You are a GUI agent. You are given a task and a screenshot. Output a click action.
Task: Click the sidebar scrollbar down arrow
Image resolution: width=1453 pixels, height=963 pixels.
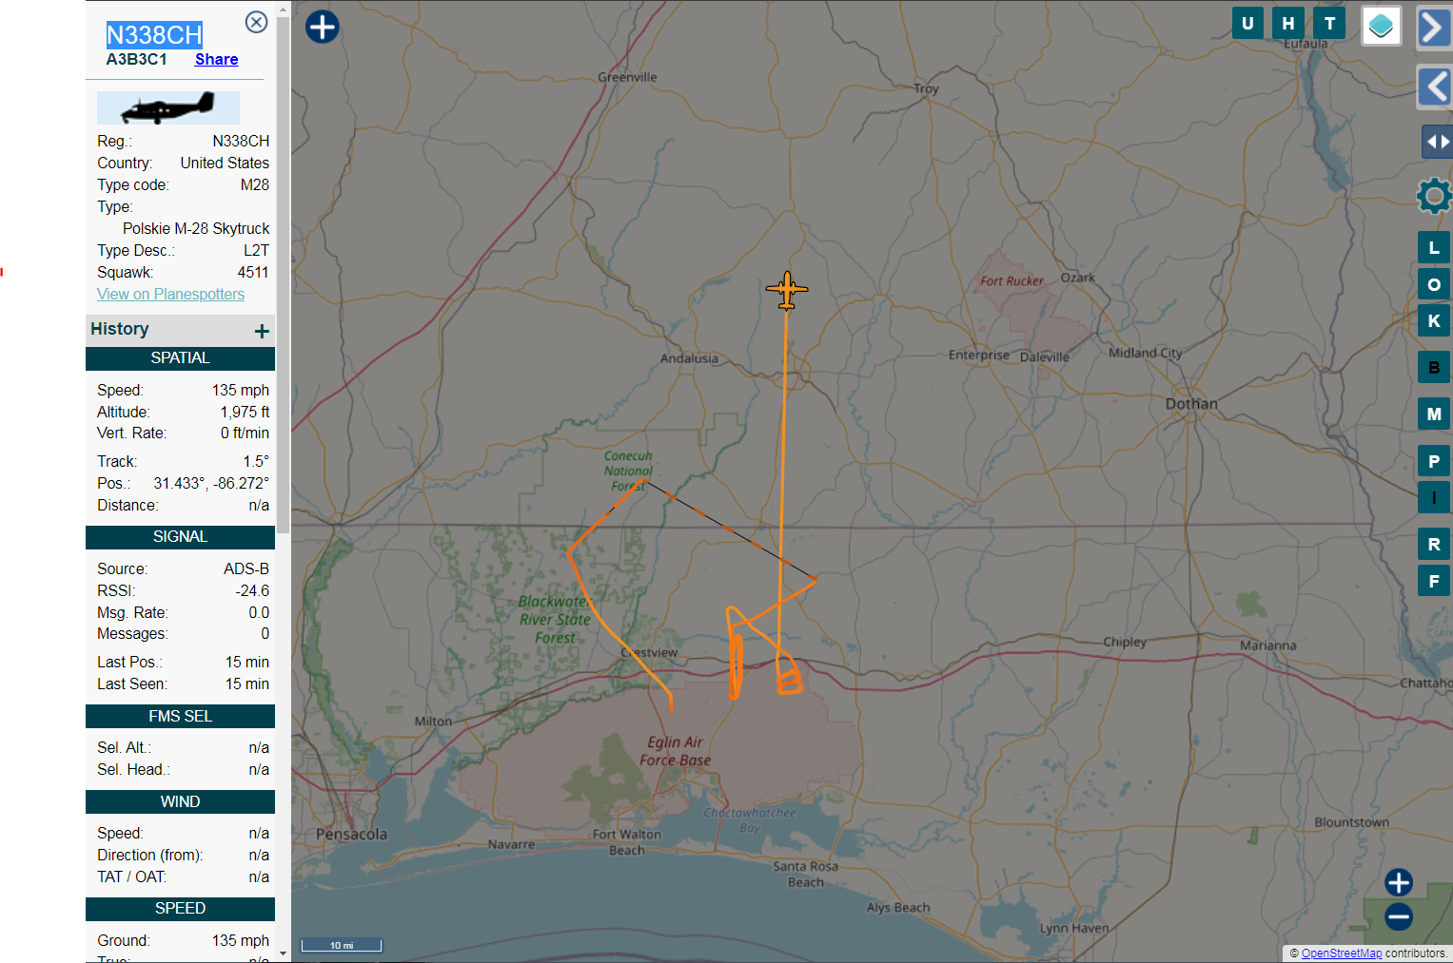(x=283, y=953)
